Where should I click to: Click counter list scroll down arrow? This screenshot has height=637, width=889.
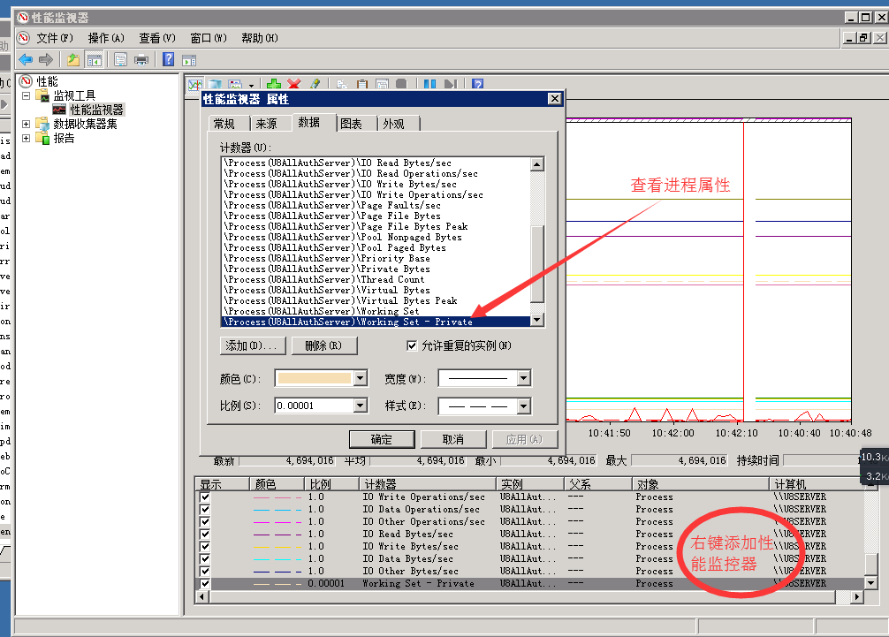point(537,320)
